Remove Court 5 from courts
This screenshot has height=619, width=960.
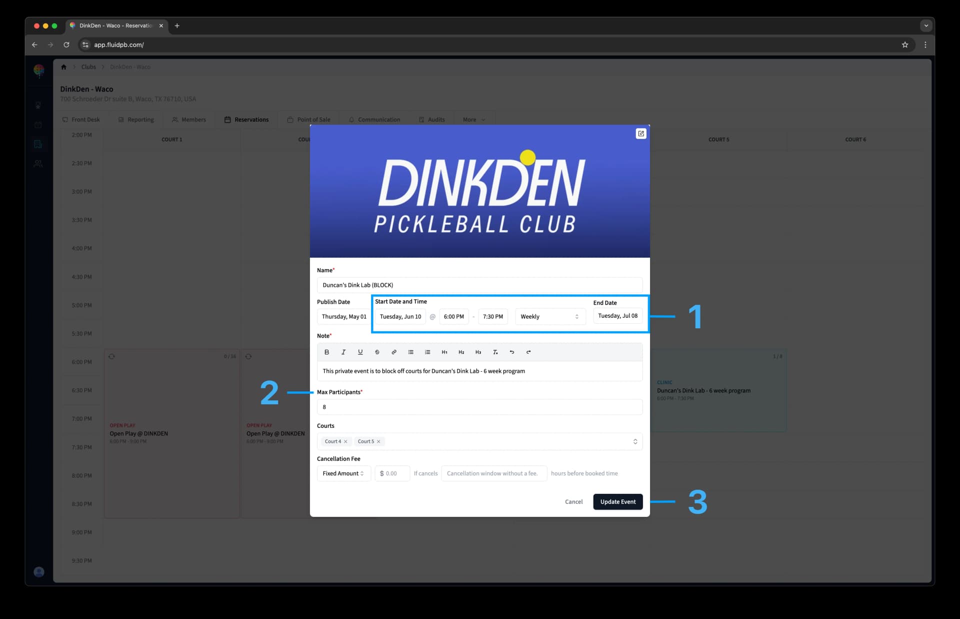click(x=378, y=441)
